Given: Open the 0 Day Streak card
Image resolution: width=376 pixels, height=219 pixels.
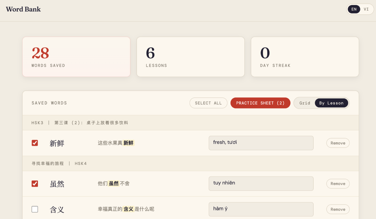Looking at the screenshot, I should point(305,57).
